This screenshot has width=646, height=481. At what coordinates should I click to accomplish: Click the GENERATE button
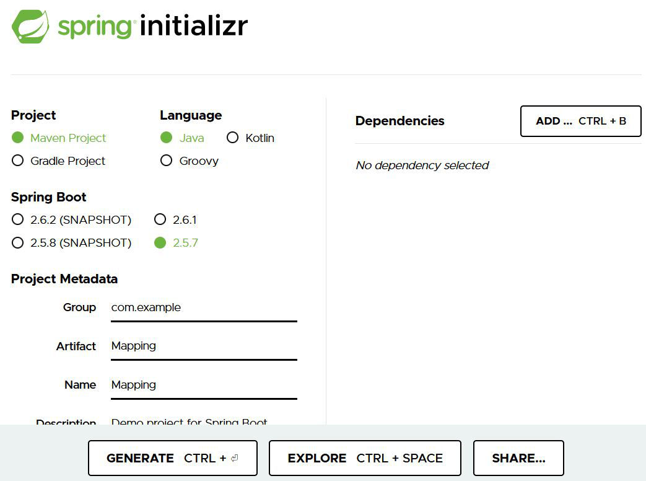click(x=173, y=458)
